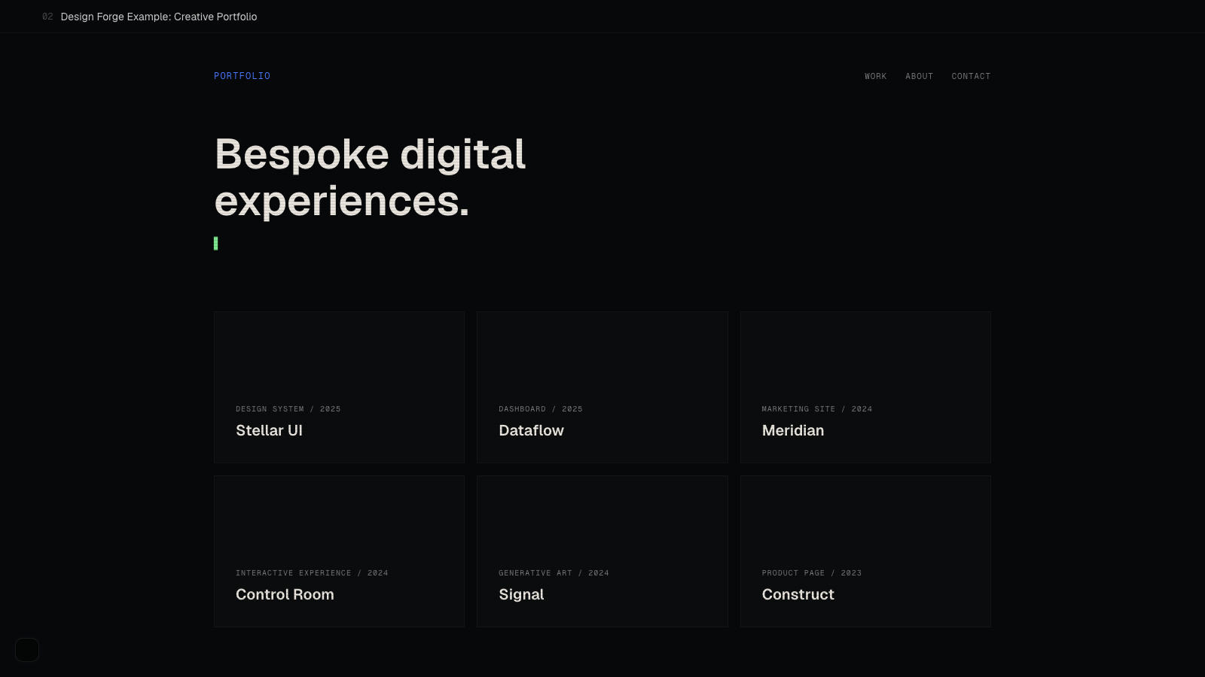This screenshot has width=1205, height=677.
Task: Click the 'DASHBOARD / 2025' label
Action: pyautogui.click(x=540, y=409)
